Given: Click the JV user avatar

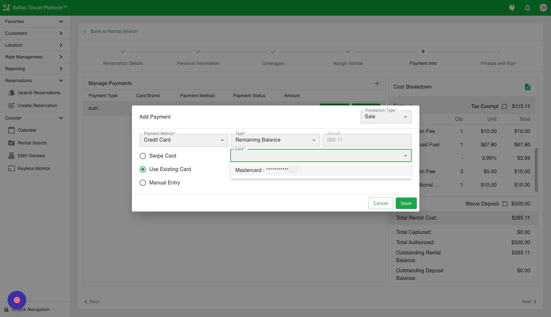Looking at the screenshot, I should (x=543, y=7).
